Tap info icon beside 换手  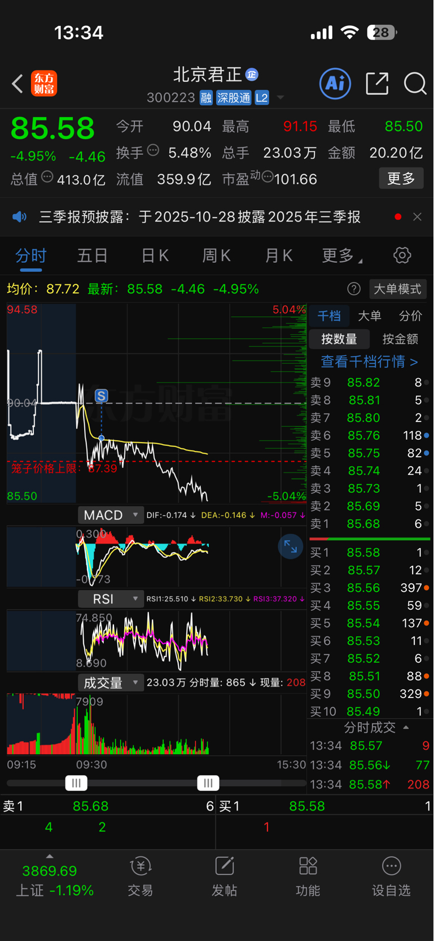[x=153, y=150]
